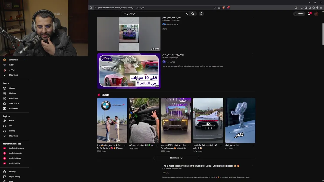Click the Brave Shields lion icon

point(224,8)
